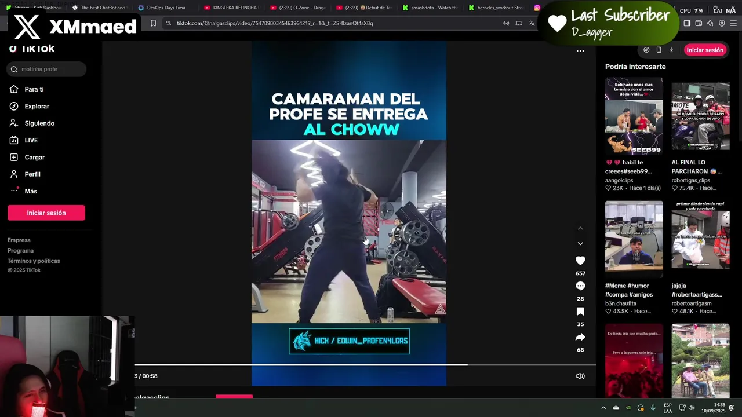
Task: Open the browser wallet icon
Action: tap(699, 23)
